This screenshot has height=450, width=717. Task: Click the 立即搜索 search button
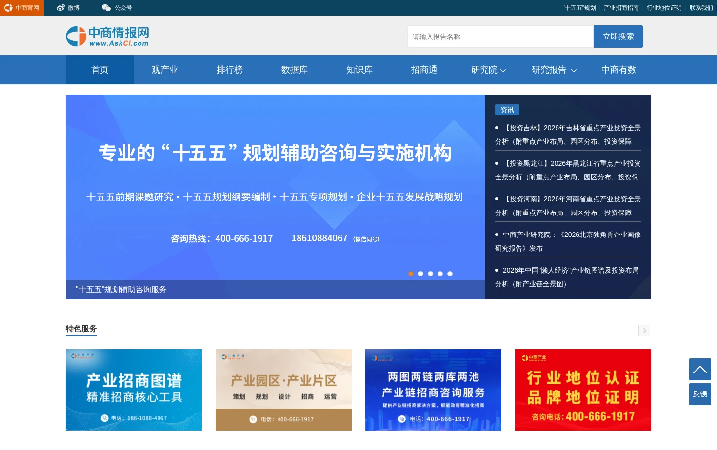point(618,37)
